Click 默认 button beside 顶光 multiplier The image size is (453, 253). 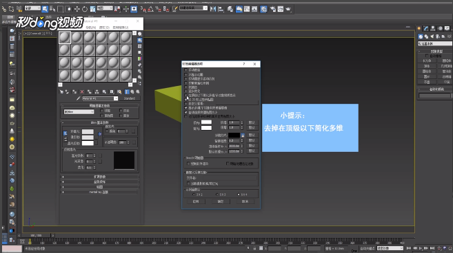(252, 122)
